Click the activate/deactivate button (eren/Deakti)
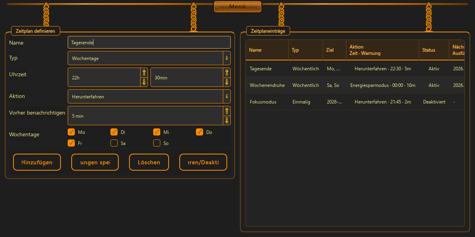The image size is (475, 237). tap(203, 162)
